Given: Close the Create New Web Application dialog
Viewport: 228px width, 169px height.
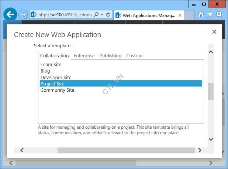Looking at the screenshot, I should tap(214, 32).
